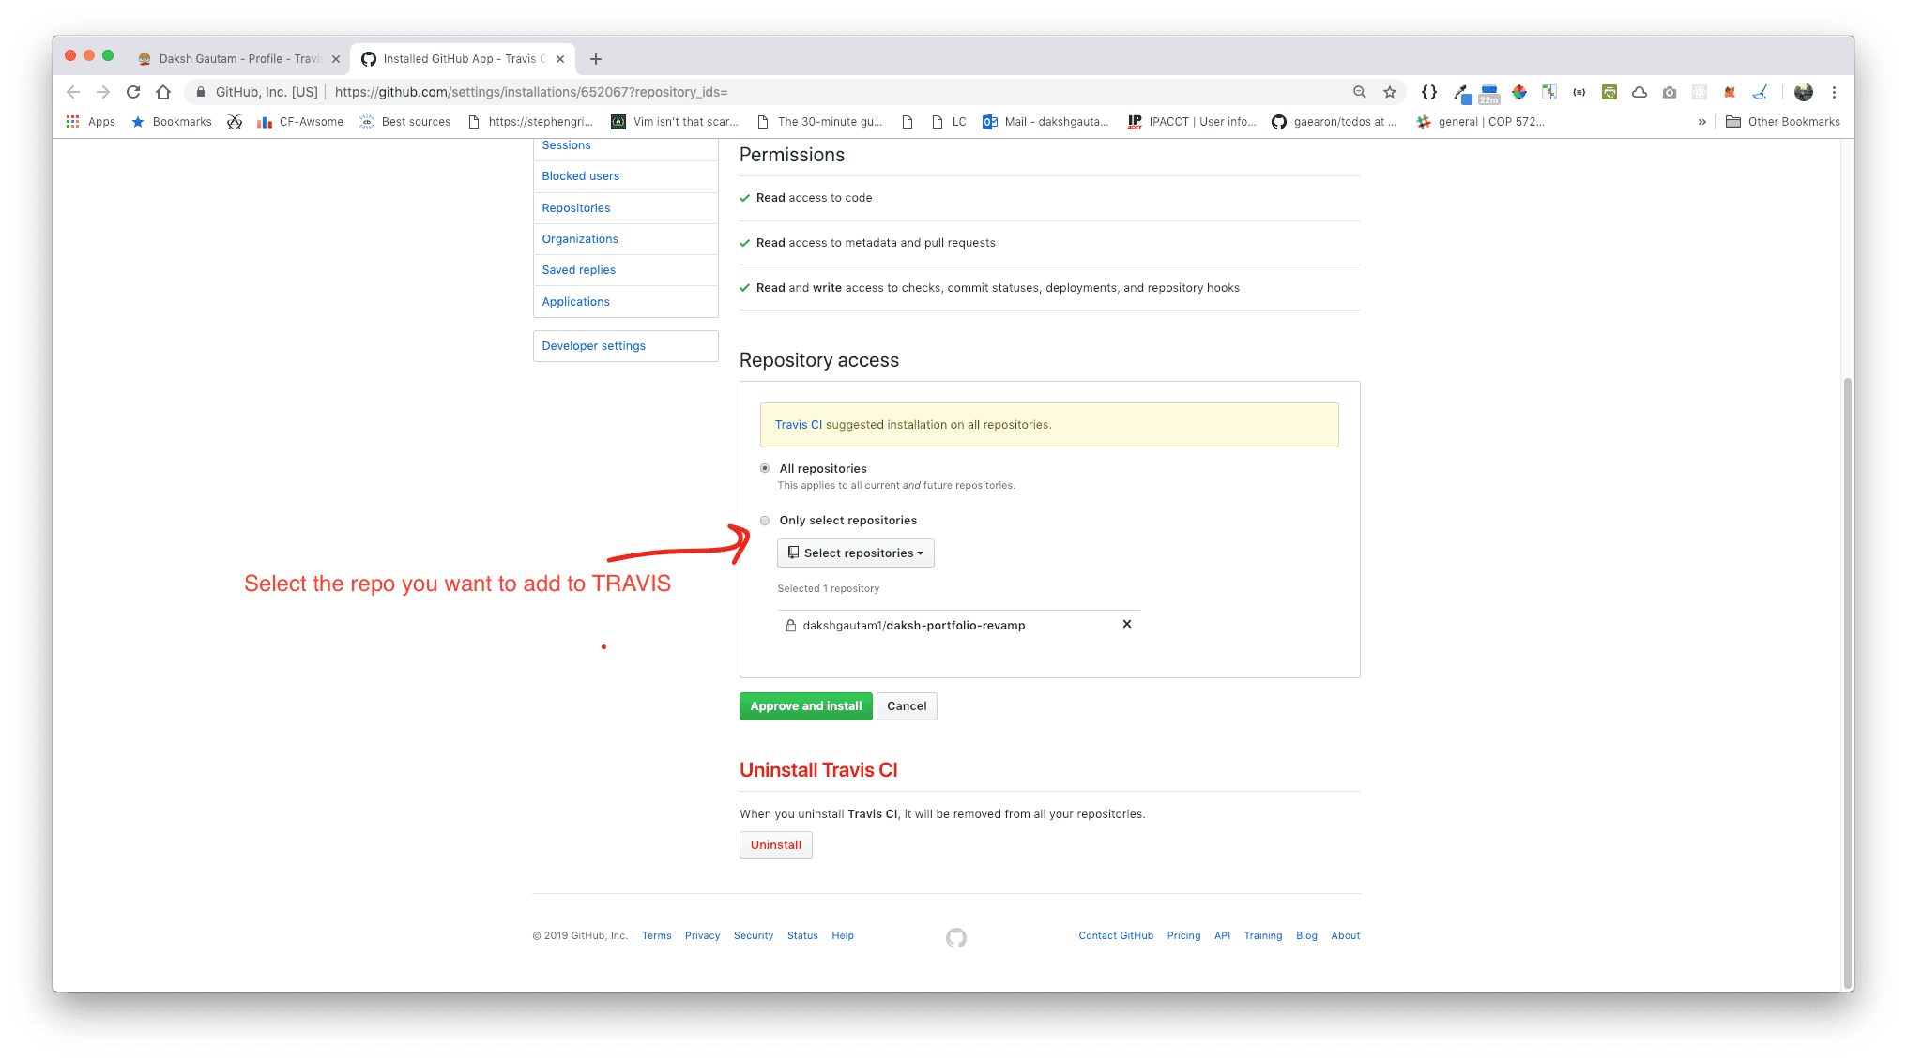Open the Contact GitHub footer link
Viewport: 1907px width, 1061px height.
pyautogui.click(x=1116, y=936)
